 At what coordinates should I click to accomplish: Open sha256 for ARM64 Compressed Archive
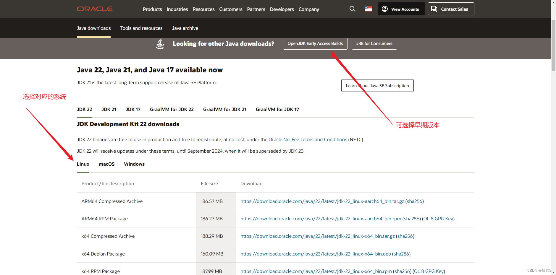[x=415, y=201]
